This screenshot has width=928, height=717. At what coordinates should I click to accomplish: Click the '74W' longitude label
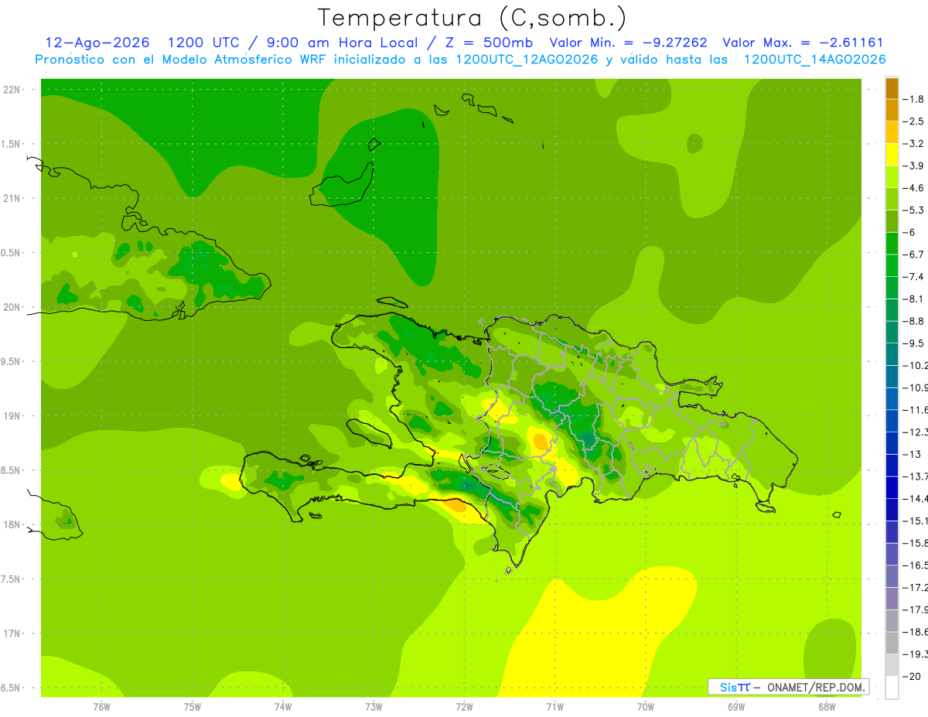click(x=283, y=707)
